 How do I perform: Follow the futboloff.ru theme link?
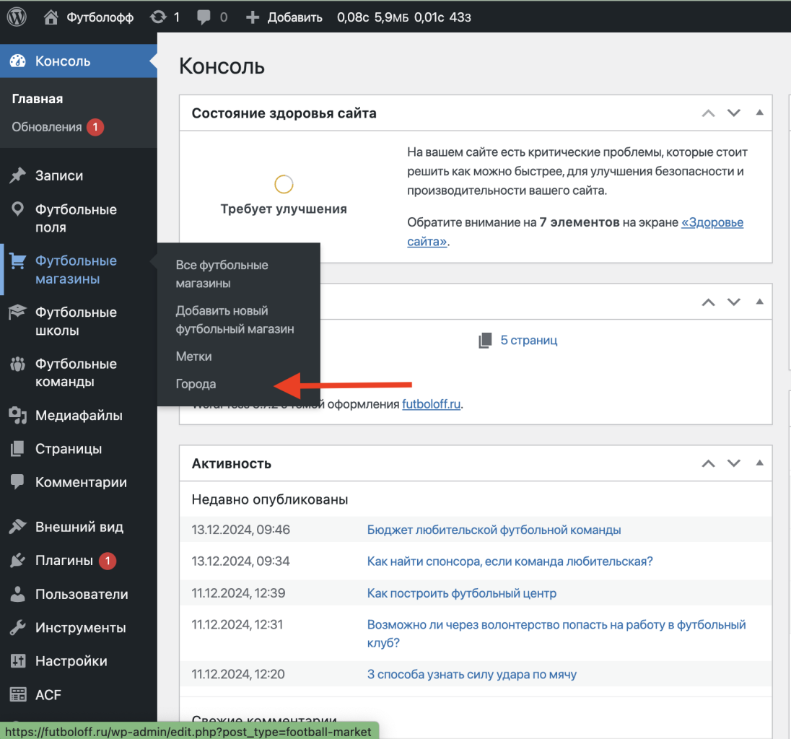[432, 404]
